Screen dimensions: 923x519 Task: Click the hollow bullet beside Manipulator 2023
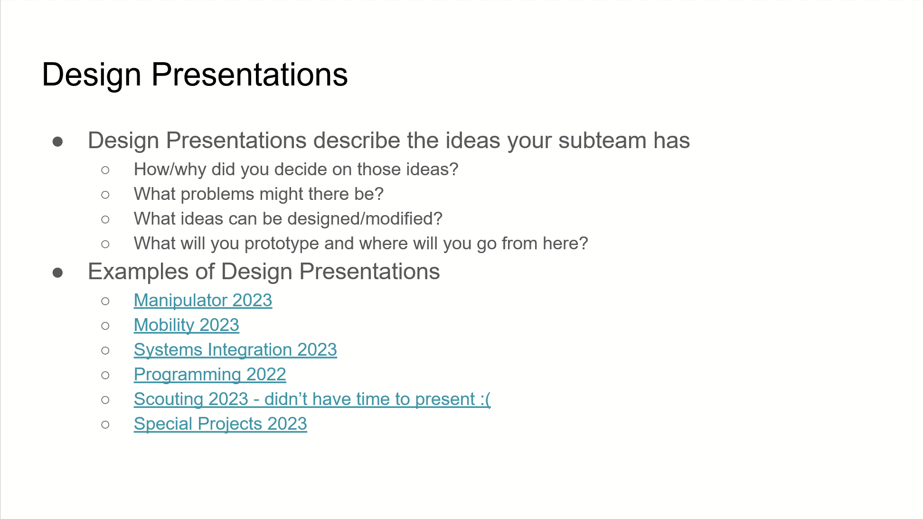coord(105,301)
